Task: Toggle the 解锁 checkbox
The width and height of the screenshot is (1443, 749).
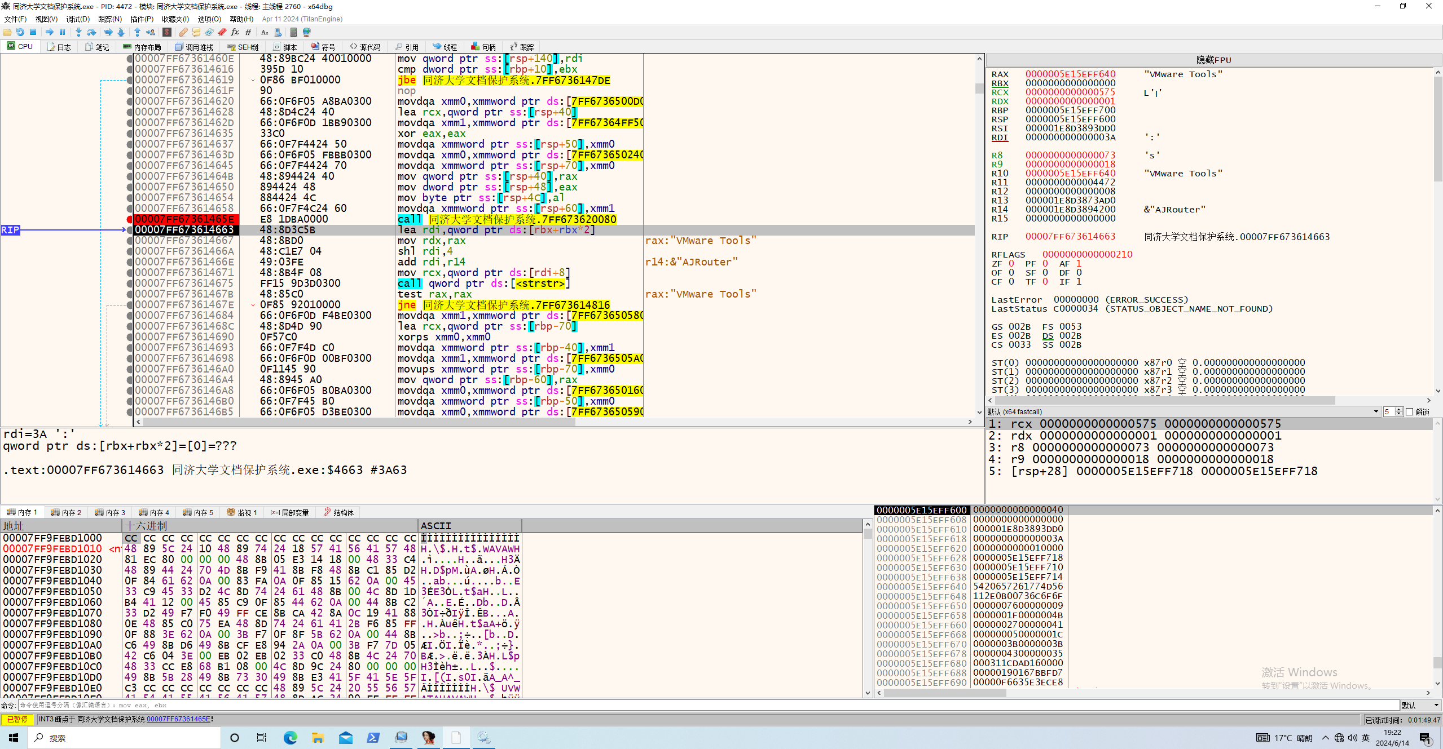Action: 1409,412
